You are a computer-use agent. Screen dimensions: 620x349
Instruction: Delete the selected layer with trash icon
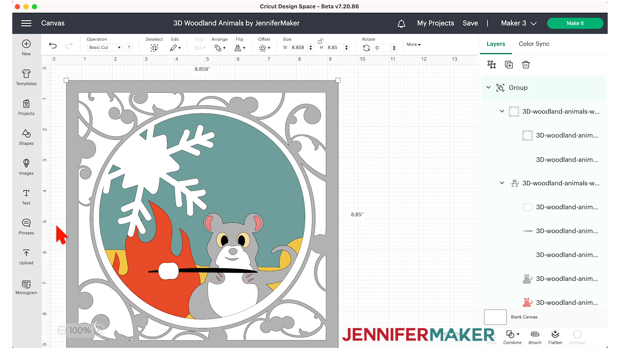pos(526,64)
